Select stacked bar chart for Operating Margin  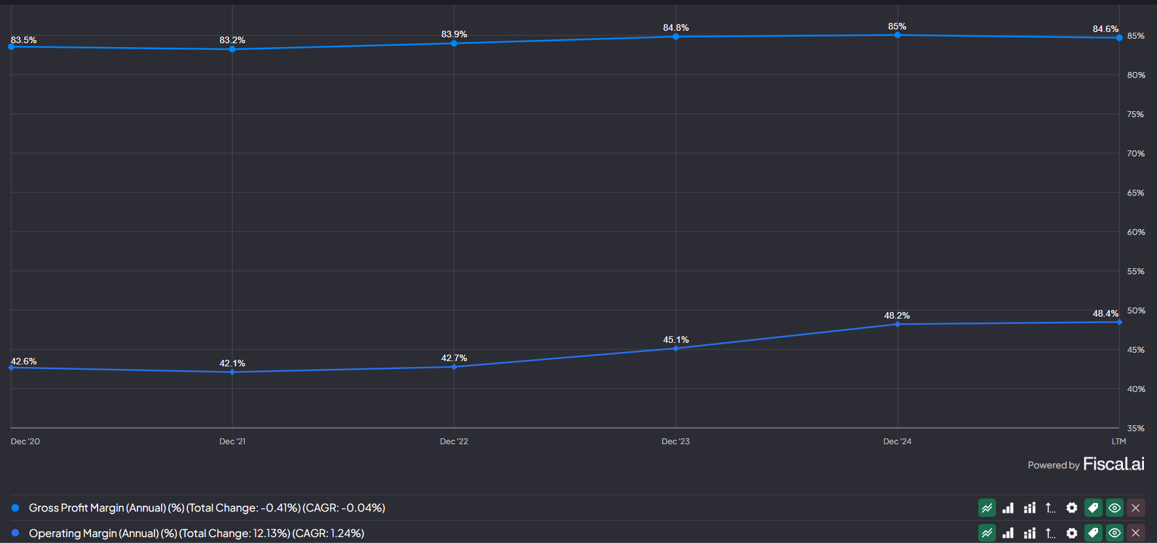1029,533
